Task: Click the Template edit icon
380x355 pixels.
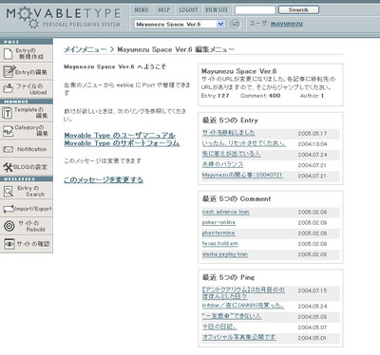Action: pyautogui.click(x=7, y=113)
